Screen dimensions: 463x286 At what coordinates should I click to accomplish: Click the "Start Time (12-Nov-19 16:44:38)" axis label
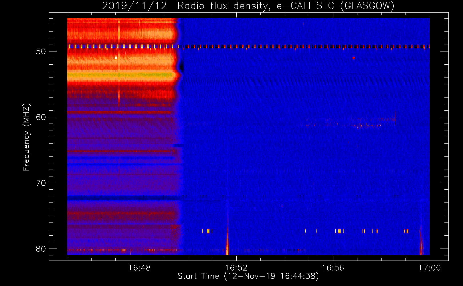coord(248,276)
